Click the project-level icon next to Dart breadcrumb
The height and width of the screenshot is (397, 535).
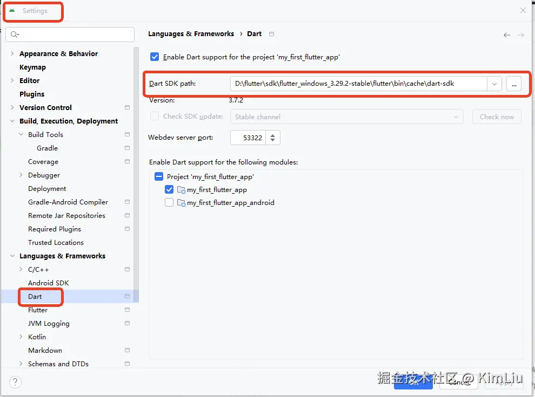pos(272,34)
